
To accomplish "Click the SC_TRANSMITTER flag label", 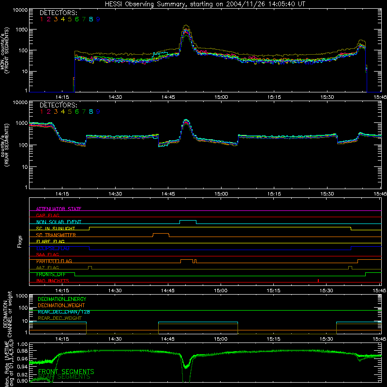I will [x=56, y=235].
